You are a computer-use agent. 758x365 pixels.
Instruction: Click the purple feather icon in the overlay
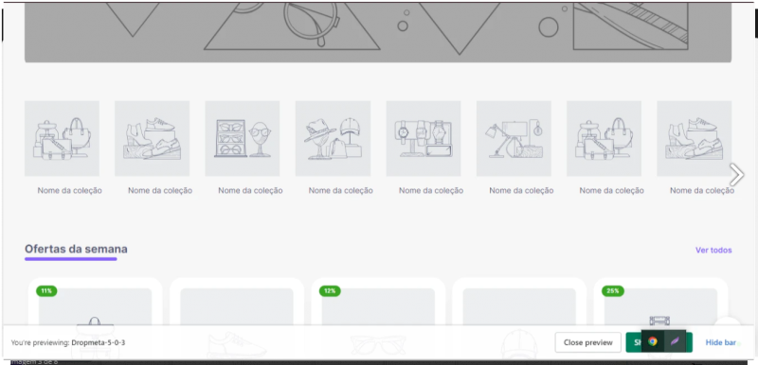[675, 342]
